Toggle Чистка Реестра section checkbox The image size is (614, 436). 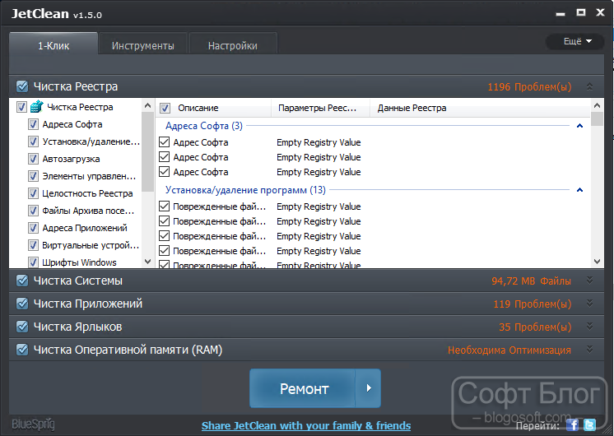click(x=22, y=86)
